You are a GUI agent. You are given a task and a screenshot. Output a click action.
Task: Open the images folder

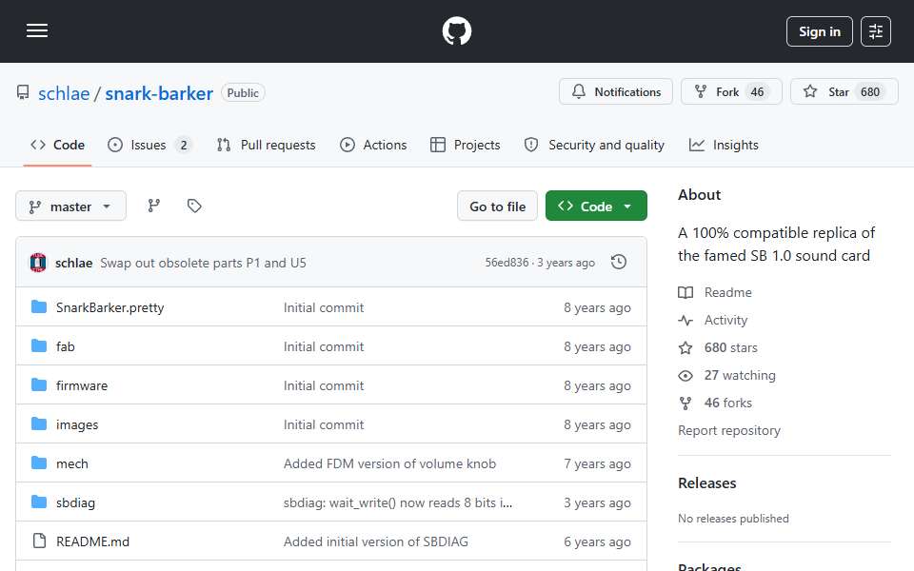(77, 424)
